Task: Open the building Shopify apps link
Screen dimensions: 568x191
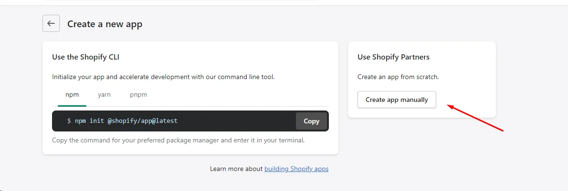Action: click(296, 169)
